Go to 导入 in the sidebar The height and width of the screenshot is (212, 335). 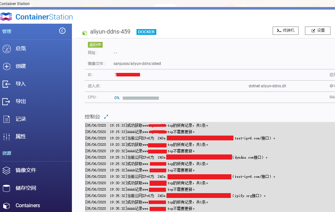click(x=21, y=84)
